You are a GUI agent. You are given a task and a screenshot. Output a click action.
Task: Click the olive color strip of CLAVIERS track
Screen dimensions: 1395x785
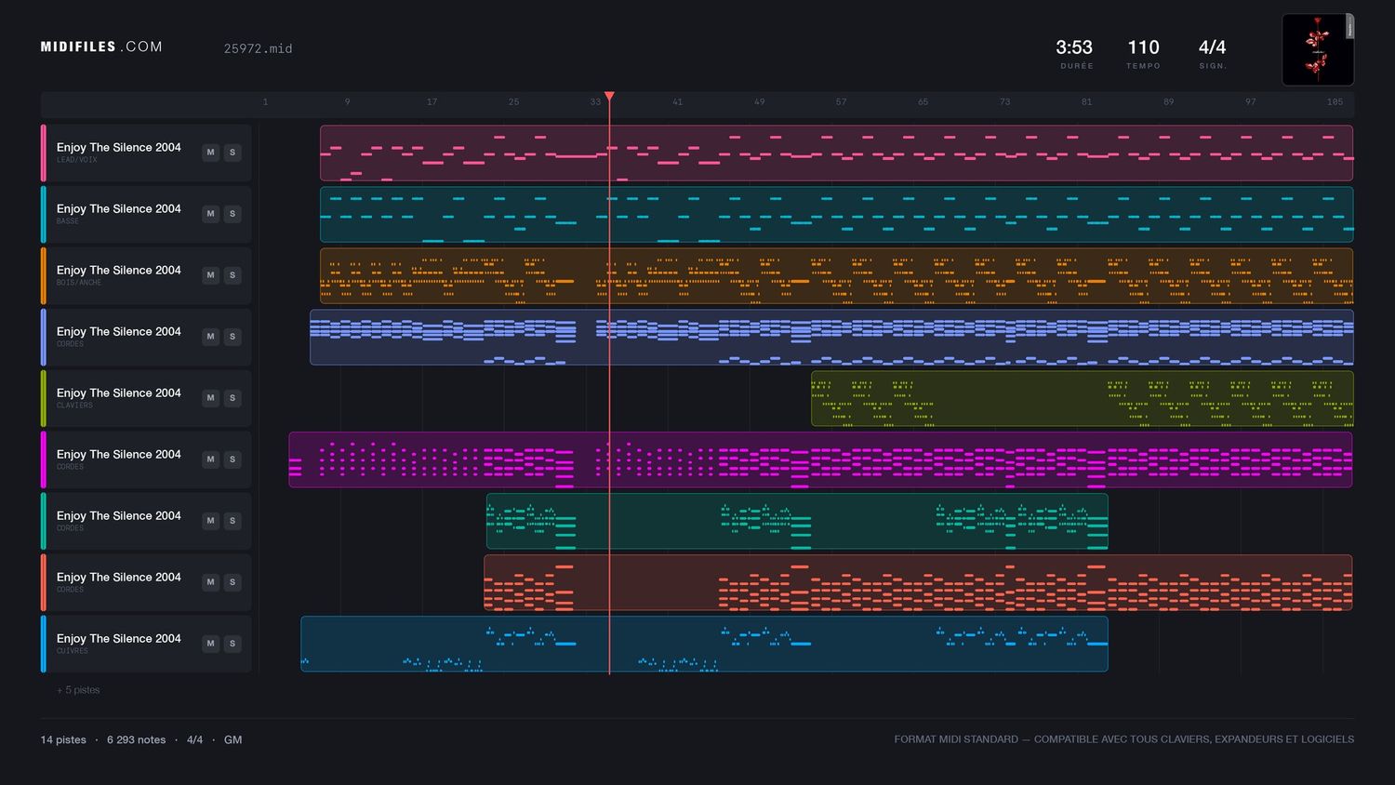pyautogui.click(x=44, y=398)
